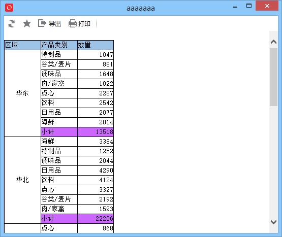282x237 pixels.
Task: Select 饮料 row in 华东 group
Action: point(59,103)
